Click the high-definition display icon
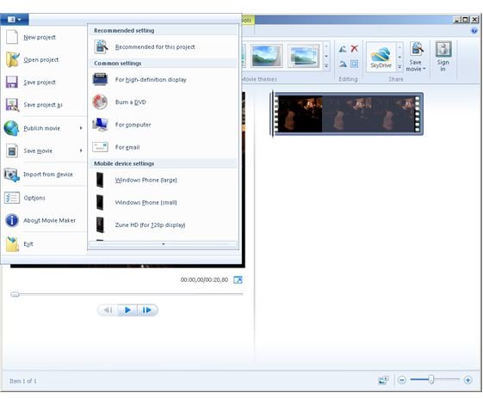 [x=100, y=79]
